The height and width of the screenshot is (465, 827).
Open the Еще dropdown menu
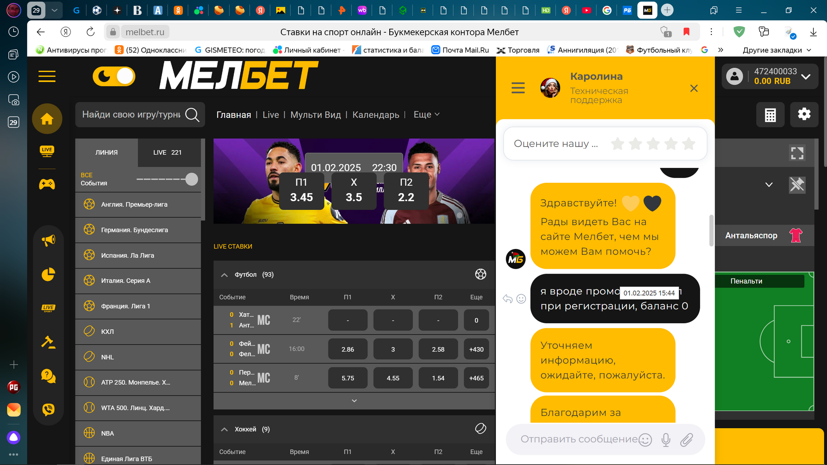426,115
